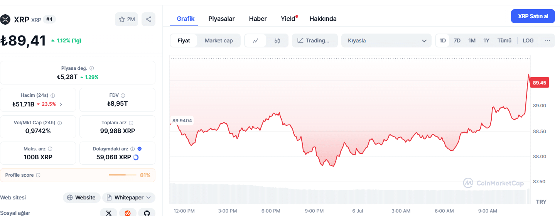The width and height of the screenshot is (560, 216).
Task: Click the 61% profile score value
Action: 145,175
